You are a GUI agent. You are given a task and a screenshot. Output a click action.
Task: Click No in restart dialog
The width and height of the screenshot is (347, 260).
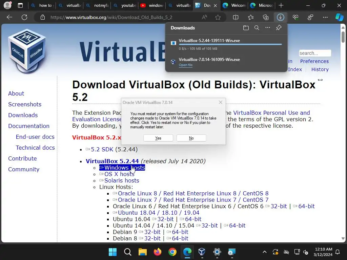[x=191, y=138]
